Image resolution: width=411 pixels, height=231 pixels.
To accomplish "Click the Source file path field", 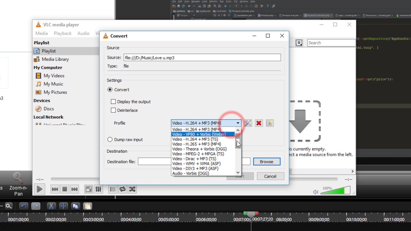I will pyautogui.click(x=202, y=58).
